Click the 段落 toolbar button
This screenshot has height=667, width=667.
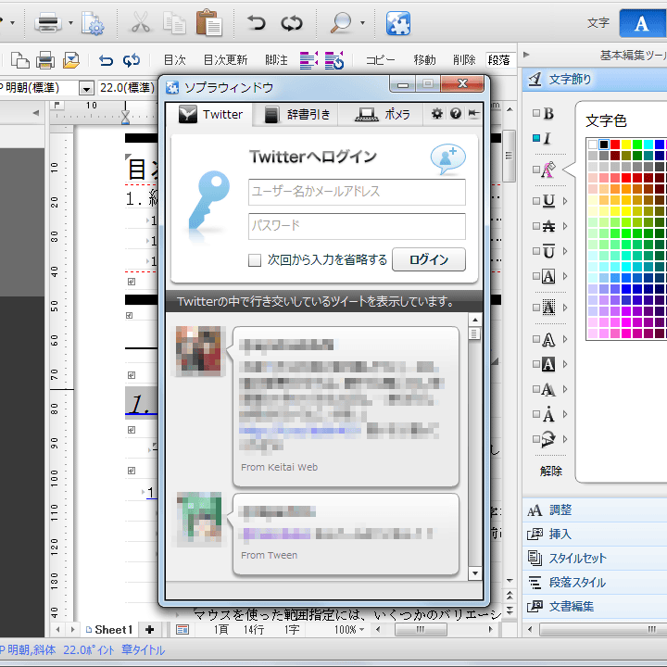coord(499,60)
